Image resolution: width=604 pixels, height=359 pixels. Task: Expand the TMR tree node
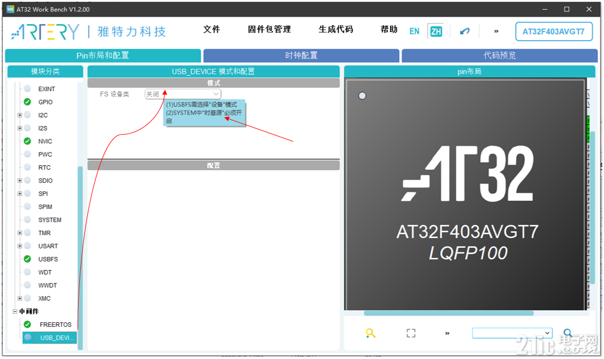tap(20, 232)
